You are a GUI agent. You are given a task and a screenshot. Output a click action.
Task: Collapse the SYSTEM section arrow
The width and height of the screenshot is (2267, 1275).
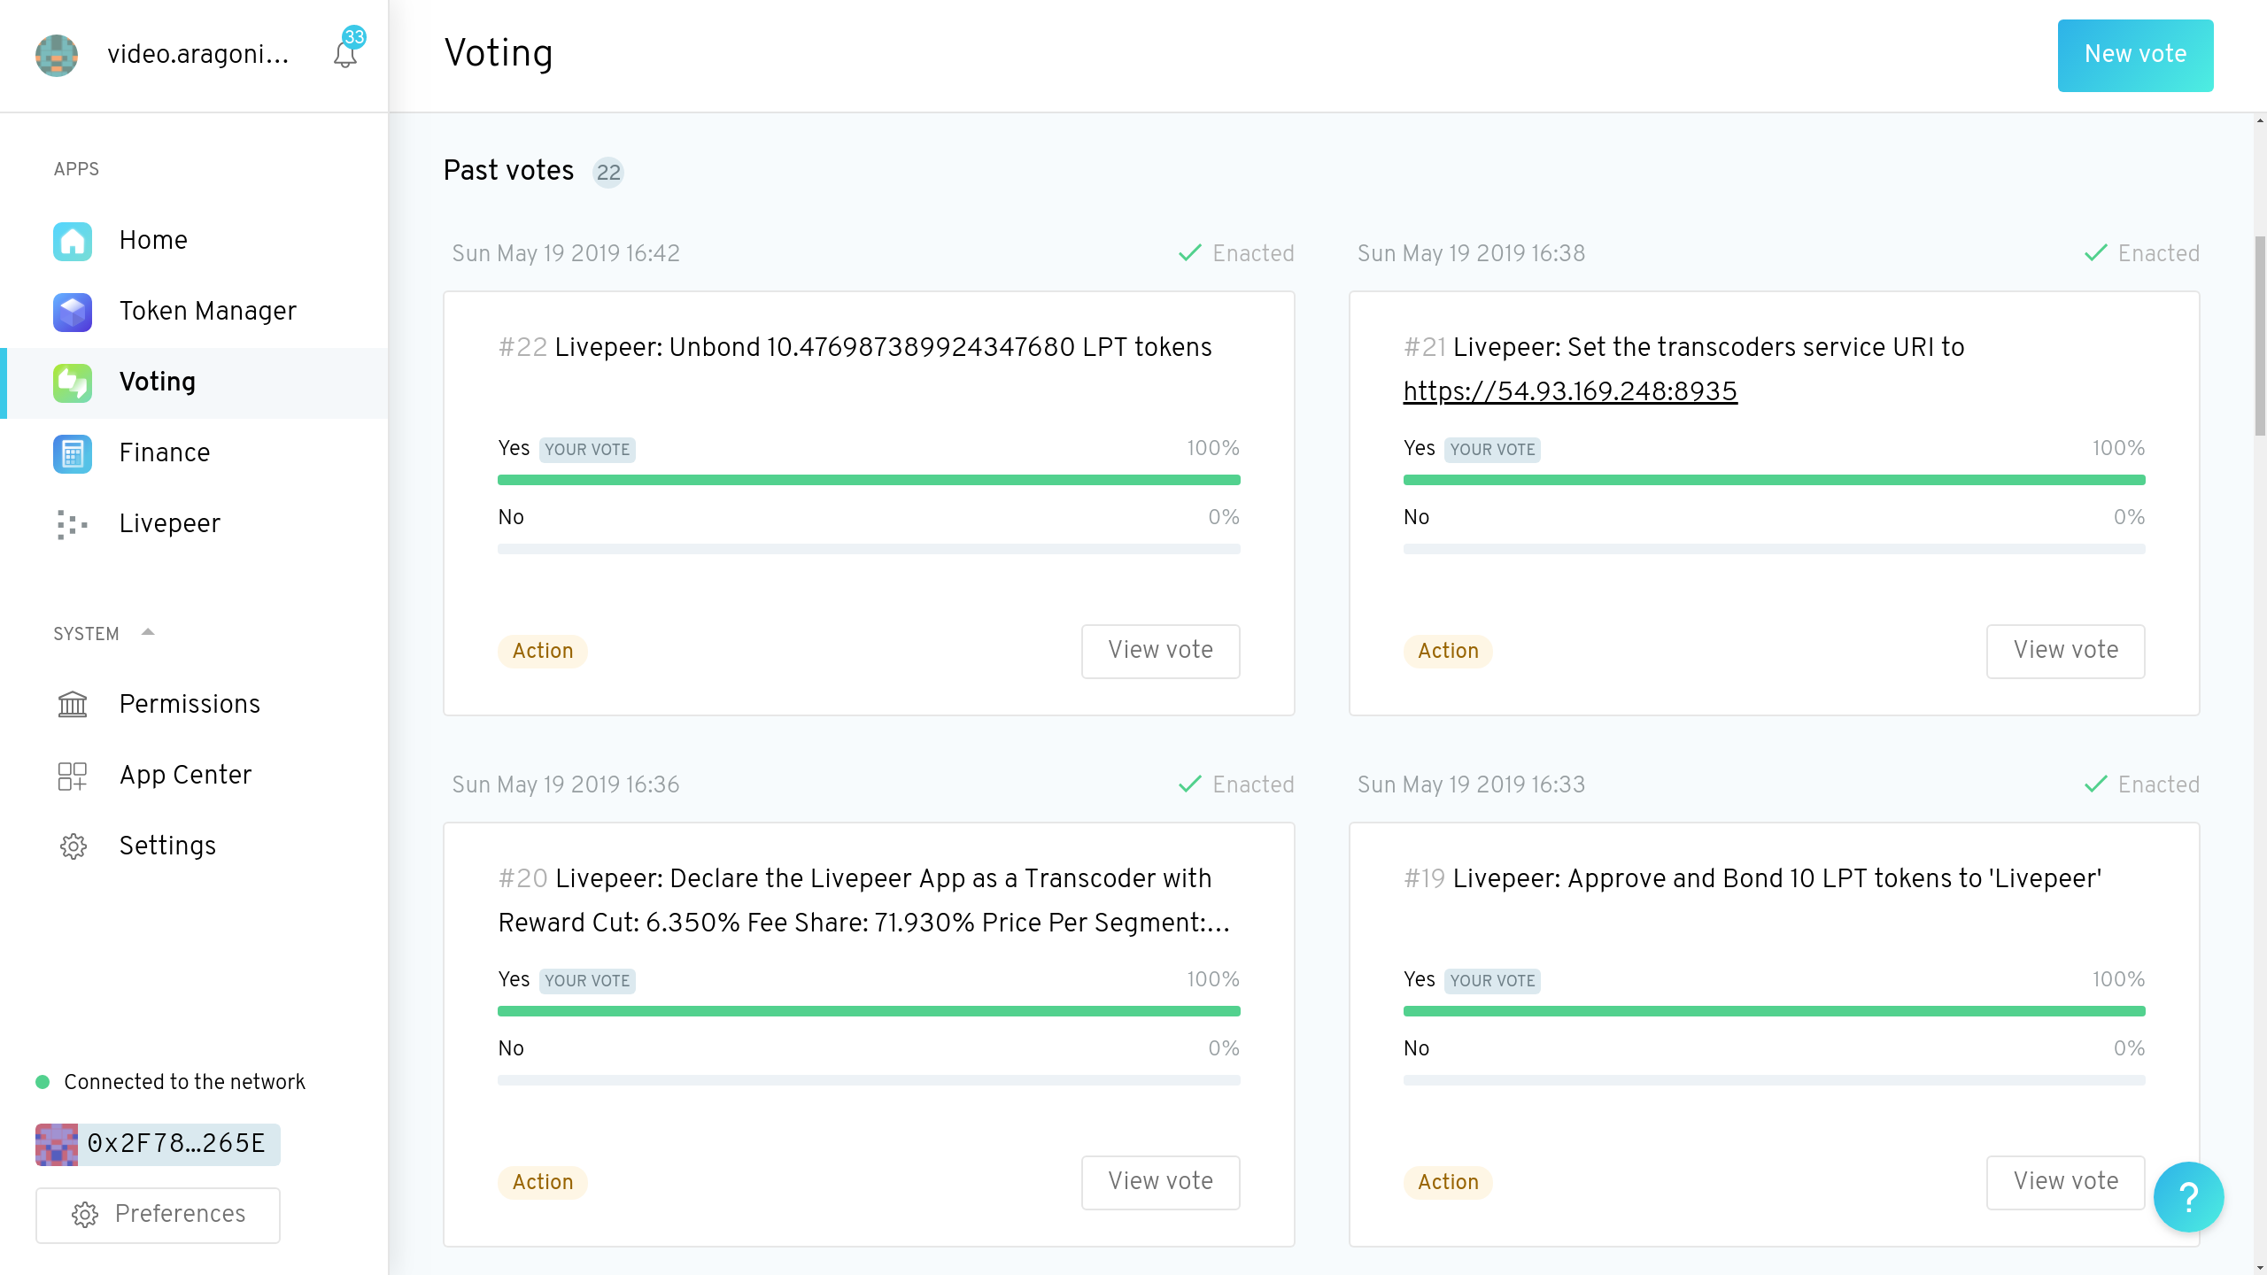pyautogui.click(x=148, y=632)
